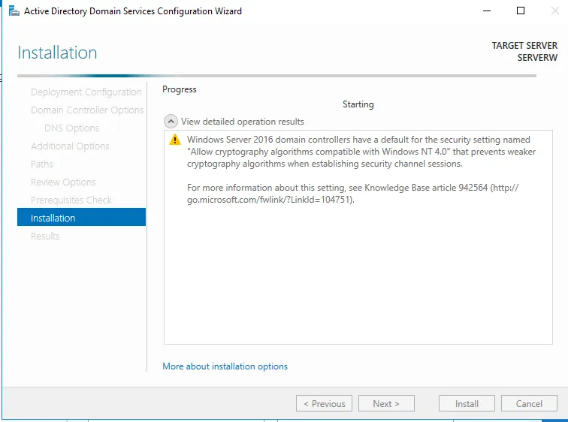Click the Next button
Image resolution: width=568 pixels, height=422 pixels.
tap(386, 403)
